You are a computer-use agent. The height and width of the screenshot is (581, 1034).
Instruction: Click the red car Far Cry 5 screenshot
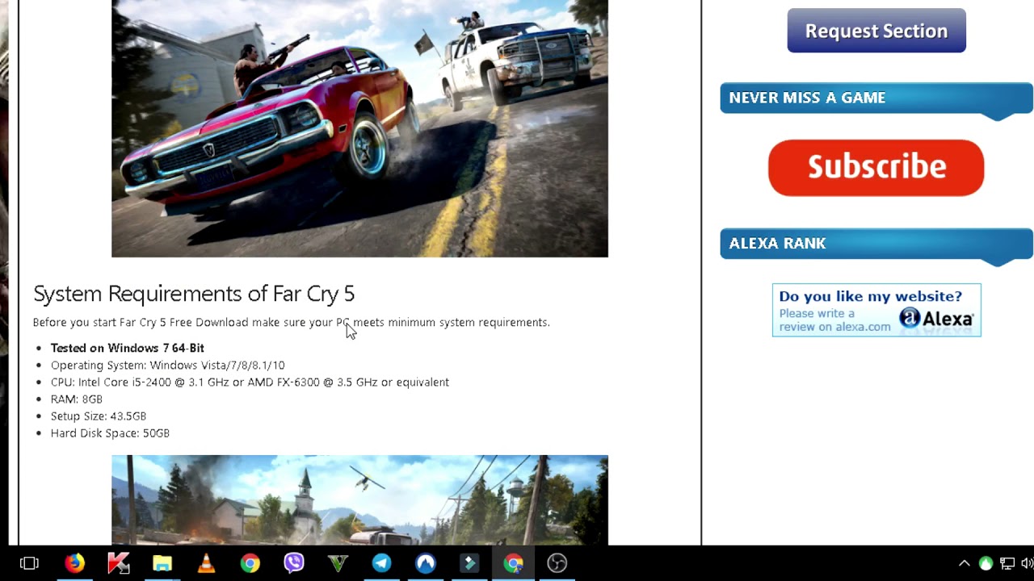(359, 128)
